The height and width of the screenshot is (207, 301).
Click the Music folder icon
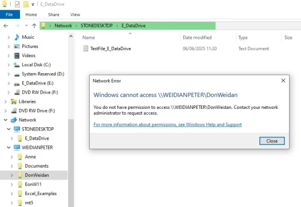click(x=17, y=37)
